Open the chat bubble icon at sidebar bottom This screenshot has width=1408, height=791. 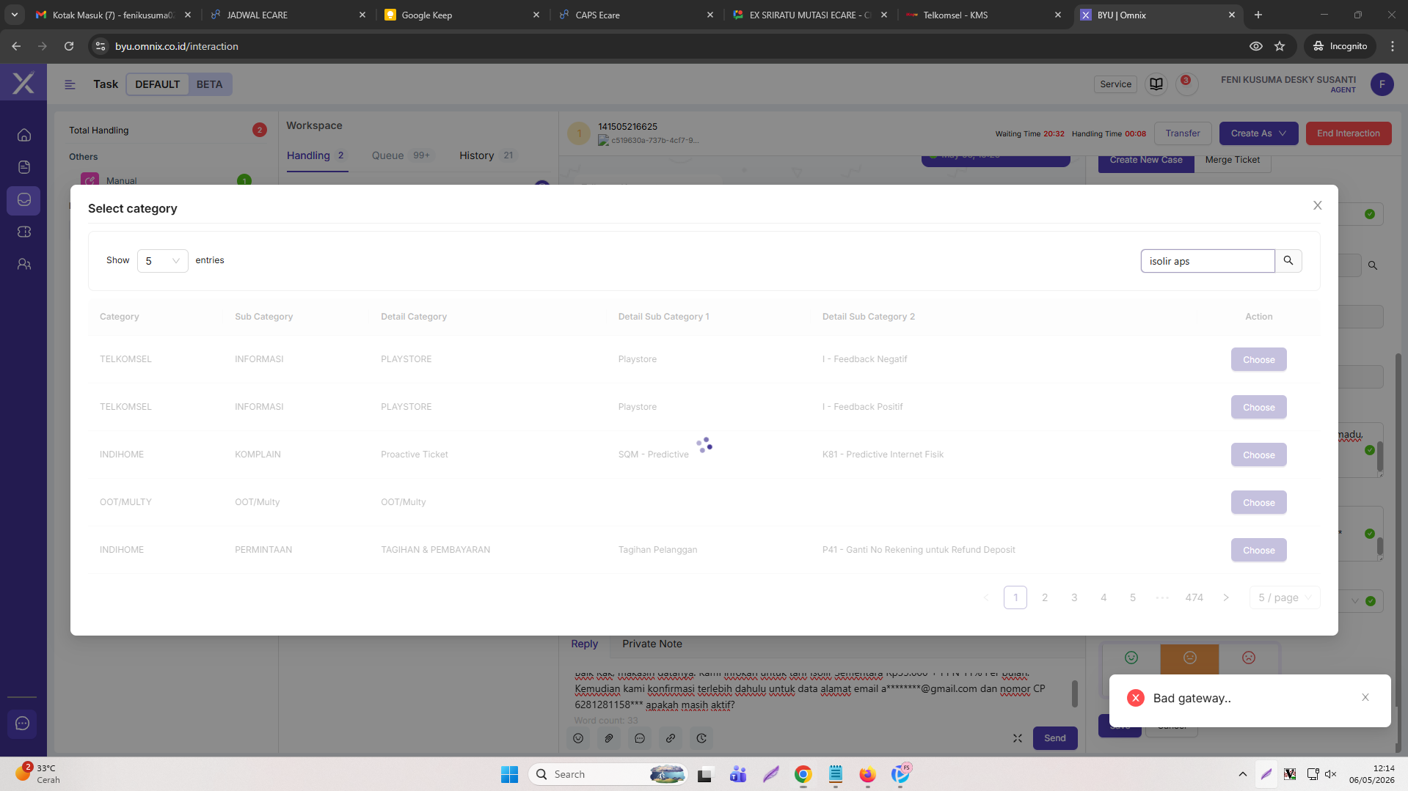click(x=23, y=724)
